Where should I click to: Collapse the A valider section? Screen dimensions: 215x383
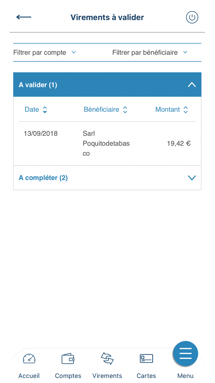coord(192,85)
